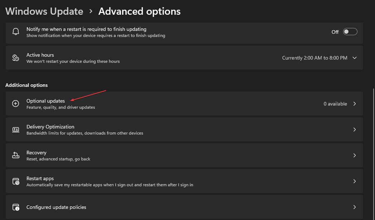Click the Optional updates plus icon
The width and height of the screenshot is (375, 220).
[x=15, y=103]
